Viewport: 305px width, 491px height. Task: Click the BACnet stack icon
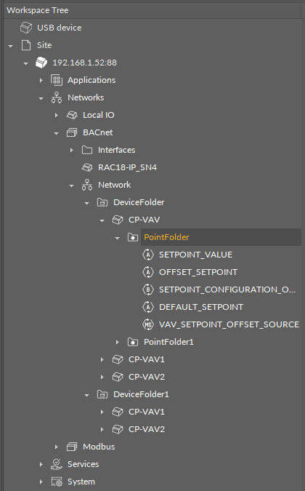click(x=72, y=132)
